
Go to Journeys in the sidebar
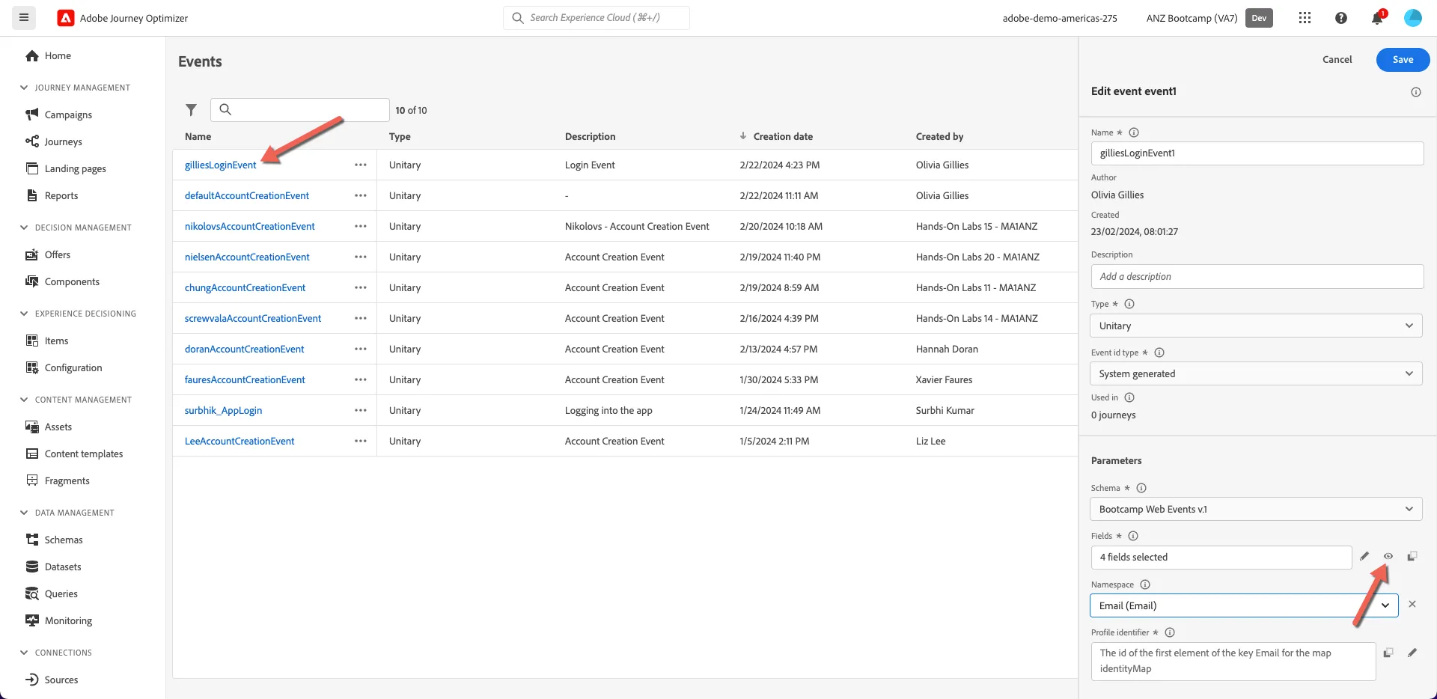(63, 141)
